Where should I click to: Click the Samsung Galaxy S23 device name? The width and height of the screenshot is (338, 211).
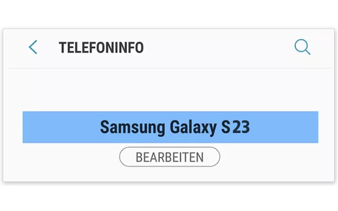174,127
